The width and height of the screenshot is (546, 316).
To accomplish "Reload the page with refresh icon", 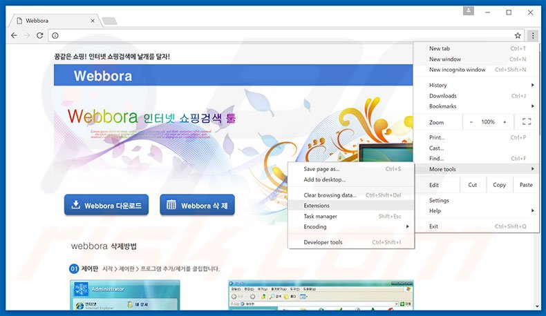I will (39, 35).
